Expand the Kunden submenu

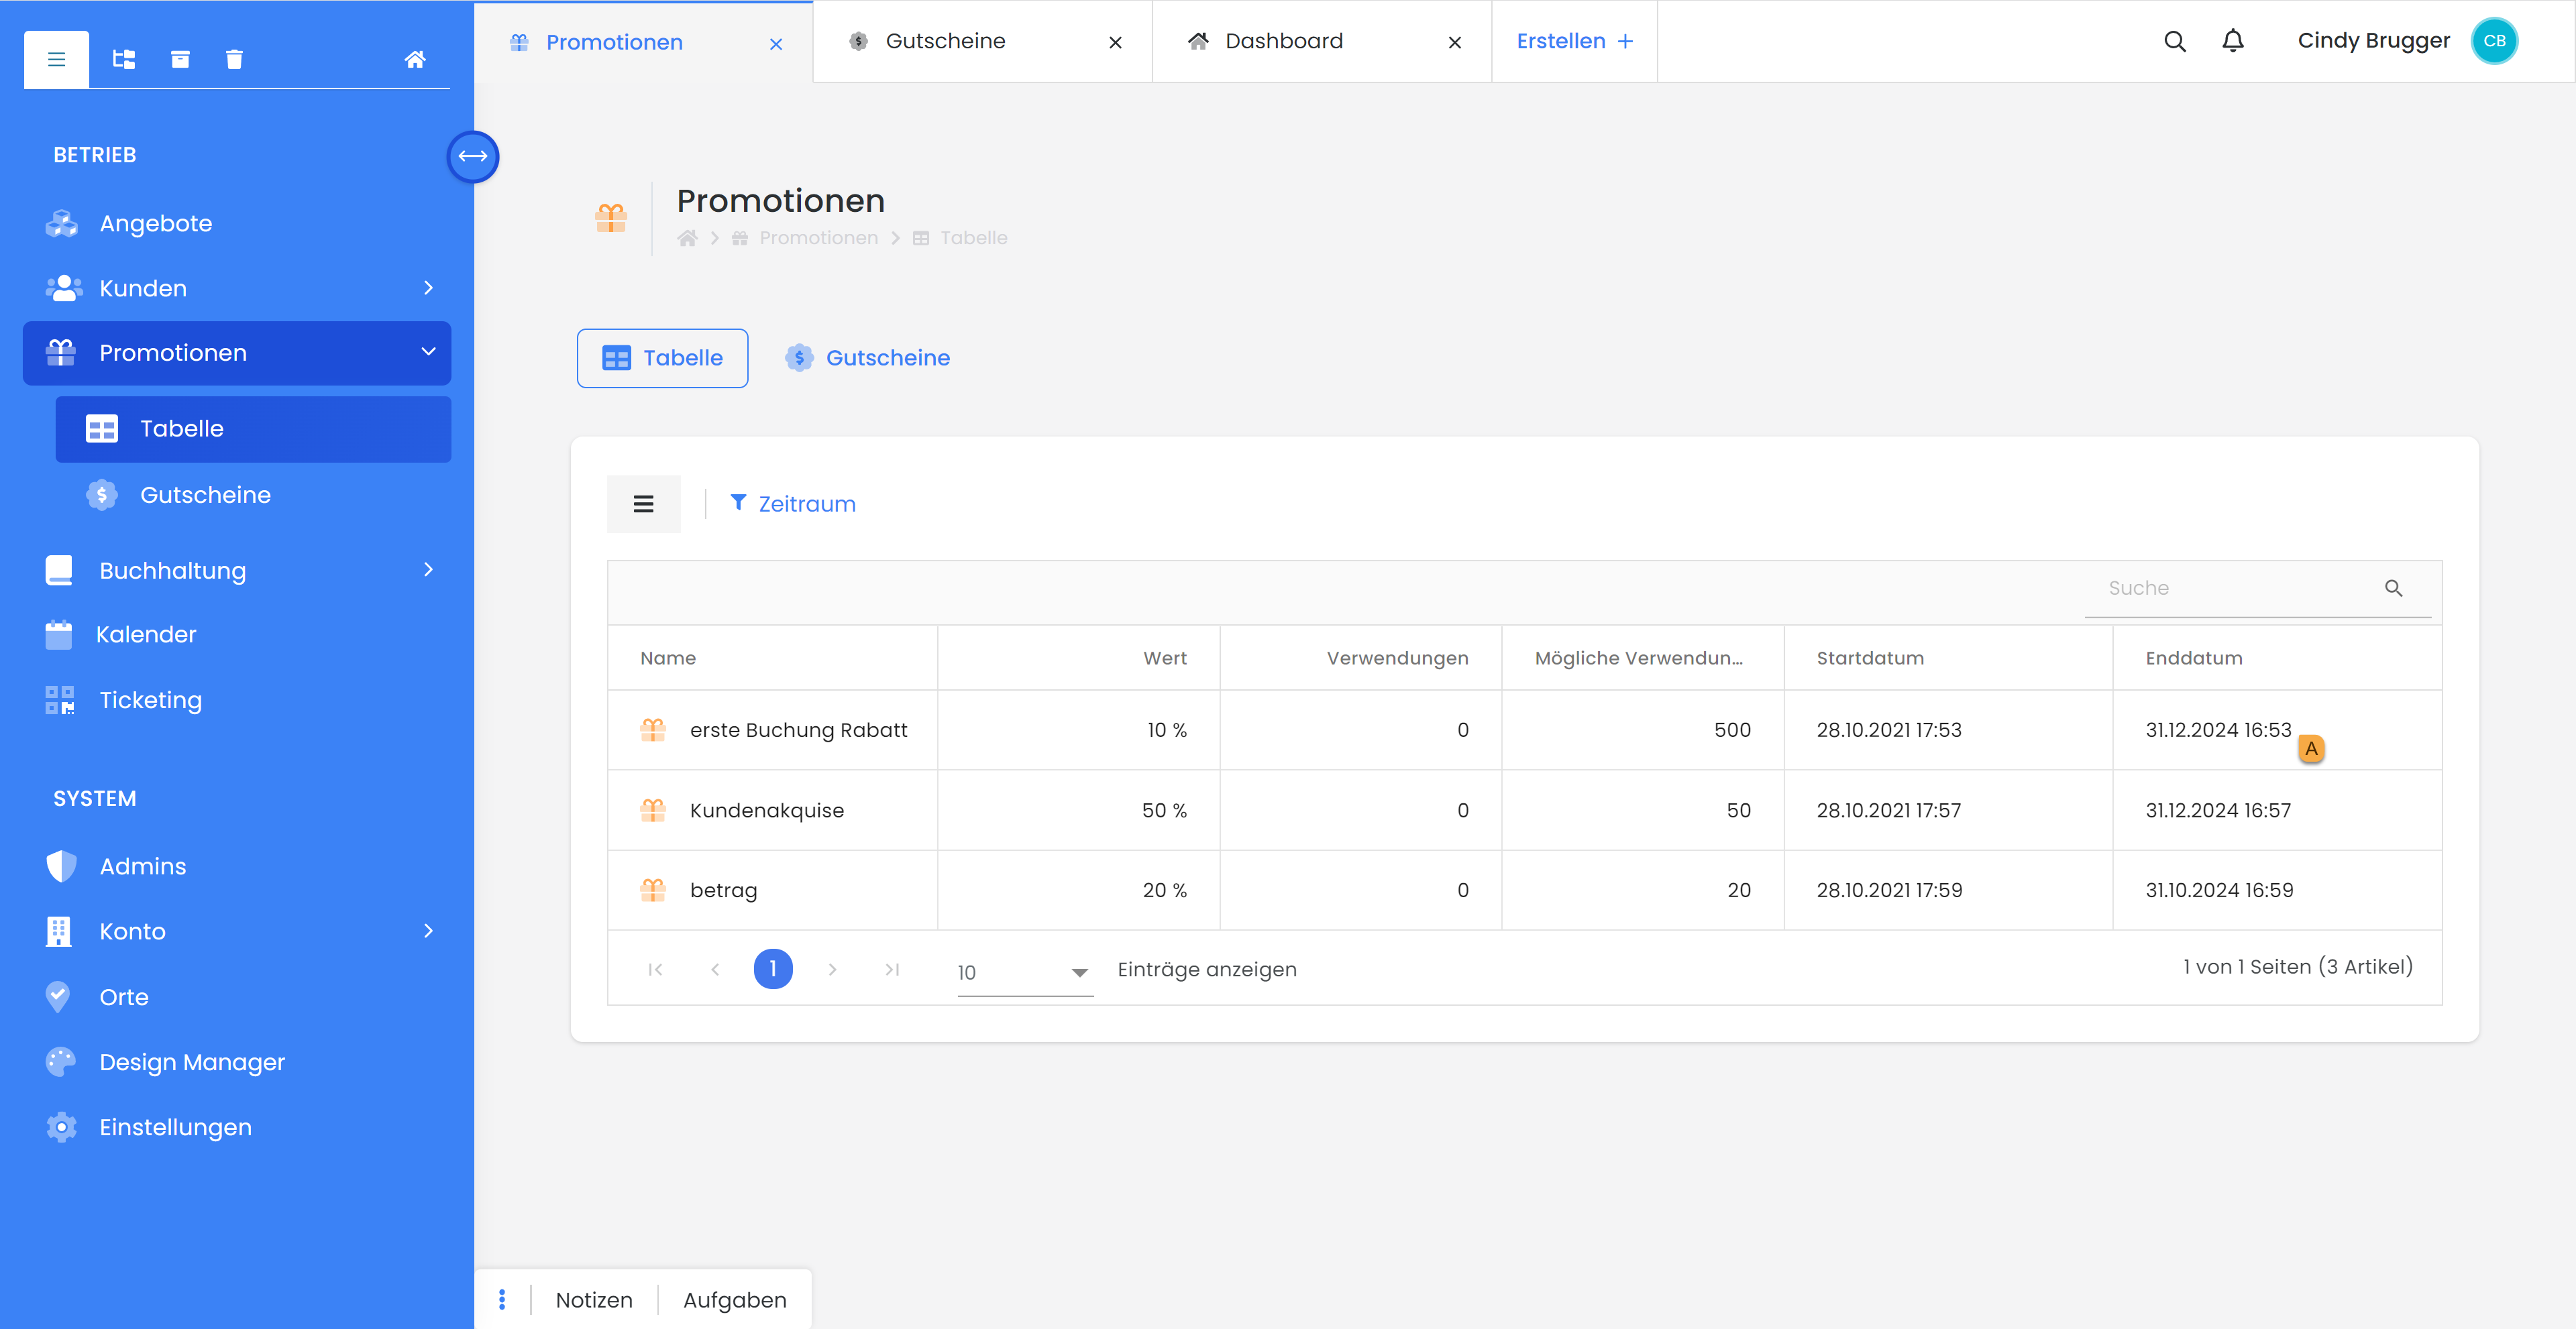tap(428, 288)
